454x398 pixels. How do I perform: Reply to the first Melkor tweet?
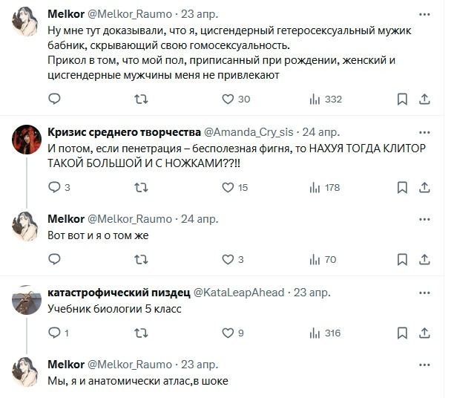(53, 99)
